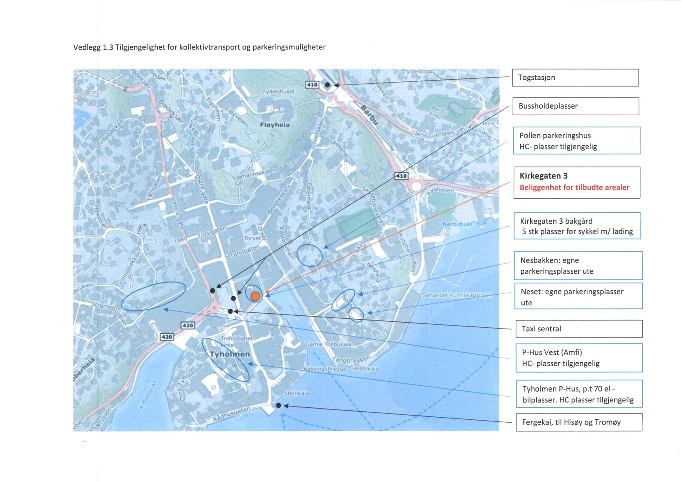Image resolution: width=682 pixels, height=482 pixels.
Task: Click the Steinkaia map label
Action: click(x=296, y=393)
